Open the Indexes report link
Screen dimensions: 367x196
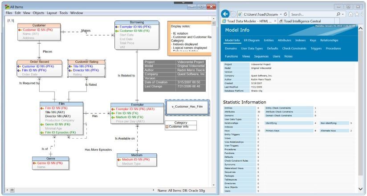click(300, 40)
